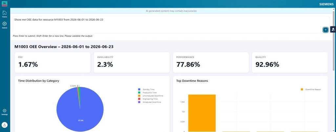
Task: Open the side assistant panel icon
Action: pos(333,29)
